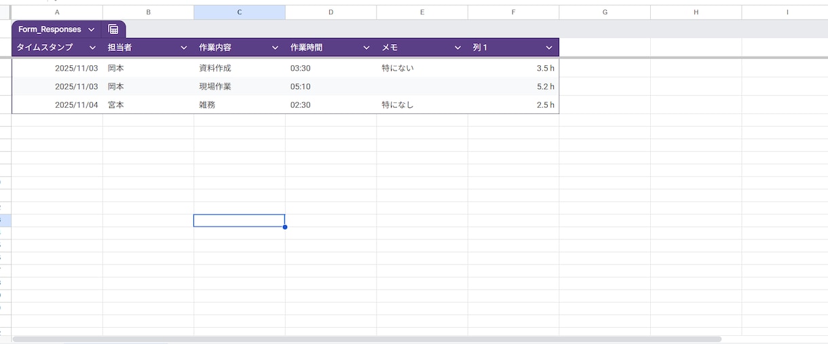Click the fill handle dot on selected cell

[285, 227]
